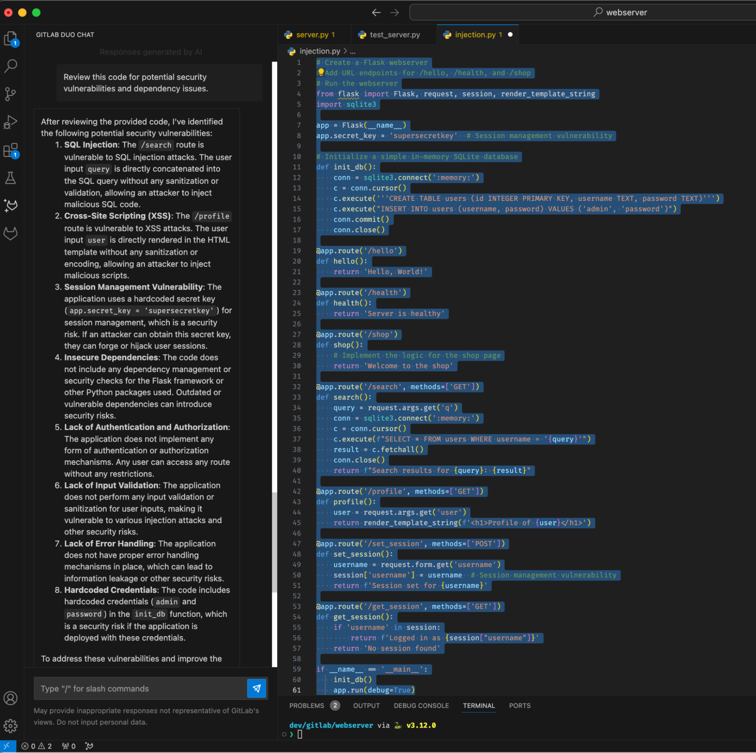Screen dimensions: 756x753
Task: Click the remote window indicator in status bar
Action: pyautogui.click(x=8, y=746)
